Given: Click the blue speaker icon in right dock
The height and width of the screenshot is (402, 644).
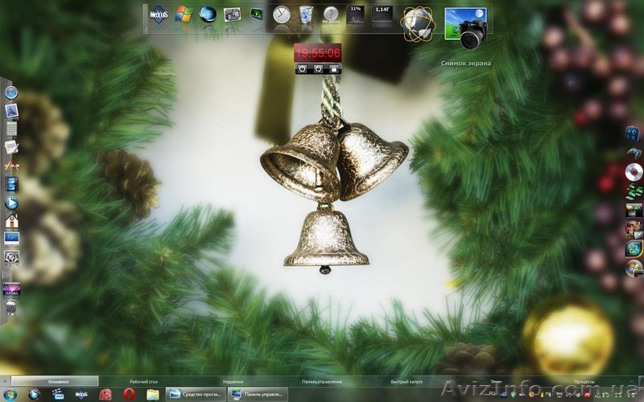Looking at the screenshot, I should [634, 133].
